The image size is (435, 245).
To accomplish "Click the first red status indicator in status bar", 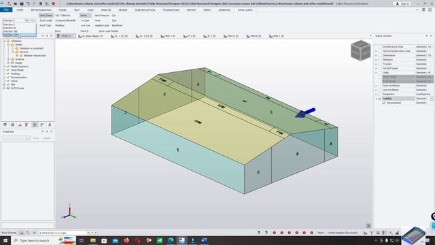I will click(x=275, y=233).
